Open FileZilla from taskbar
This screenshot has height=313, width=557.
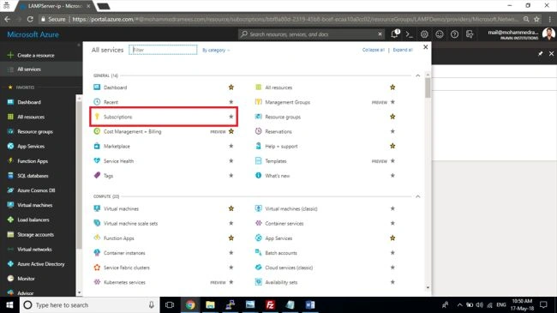pyautogui.click(x=270, y=304)
